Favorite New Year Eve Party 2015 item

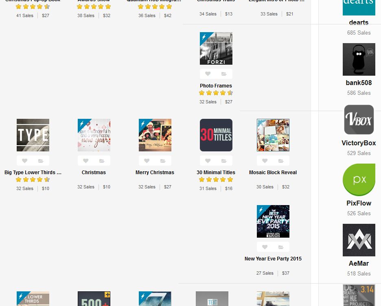tap(265, 247)
